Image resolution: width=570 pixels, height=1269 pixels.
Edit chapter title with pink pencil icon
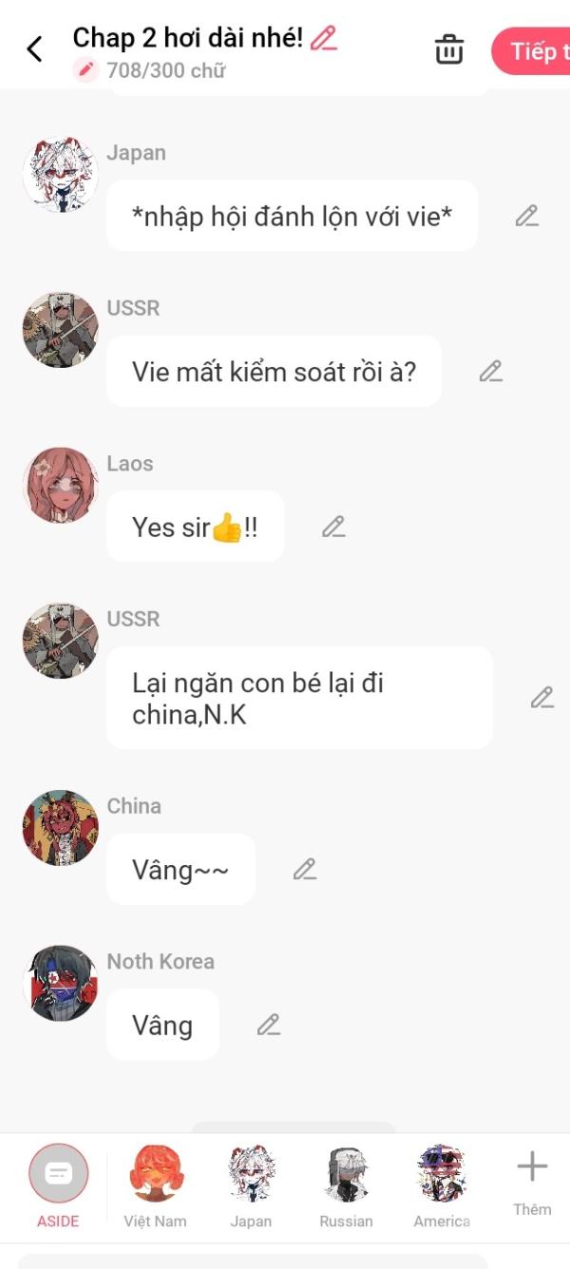click(324, 38)
